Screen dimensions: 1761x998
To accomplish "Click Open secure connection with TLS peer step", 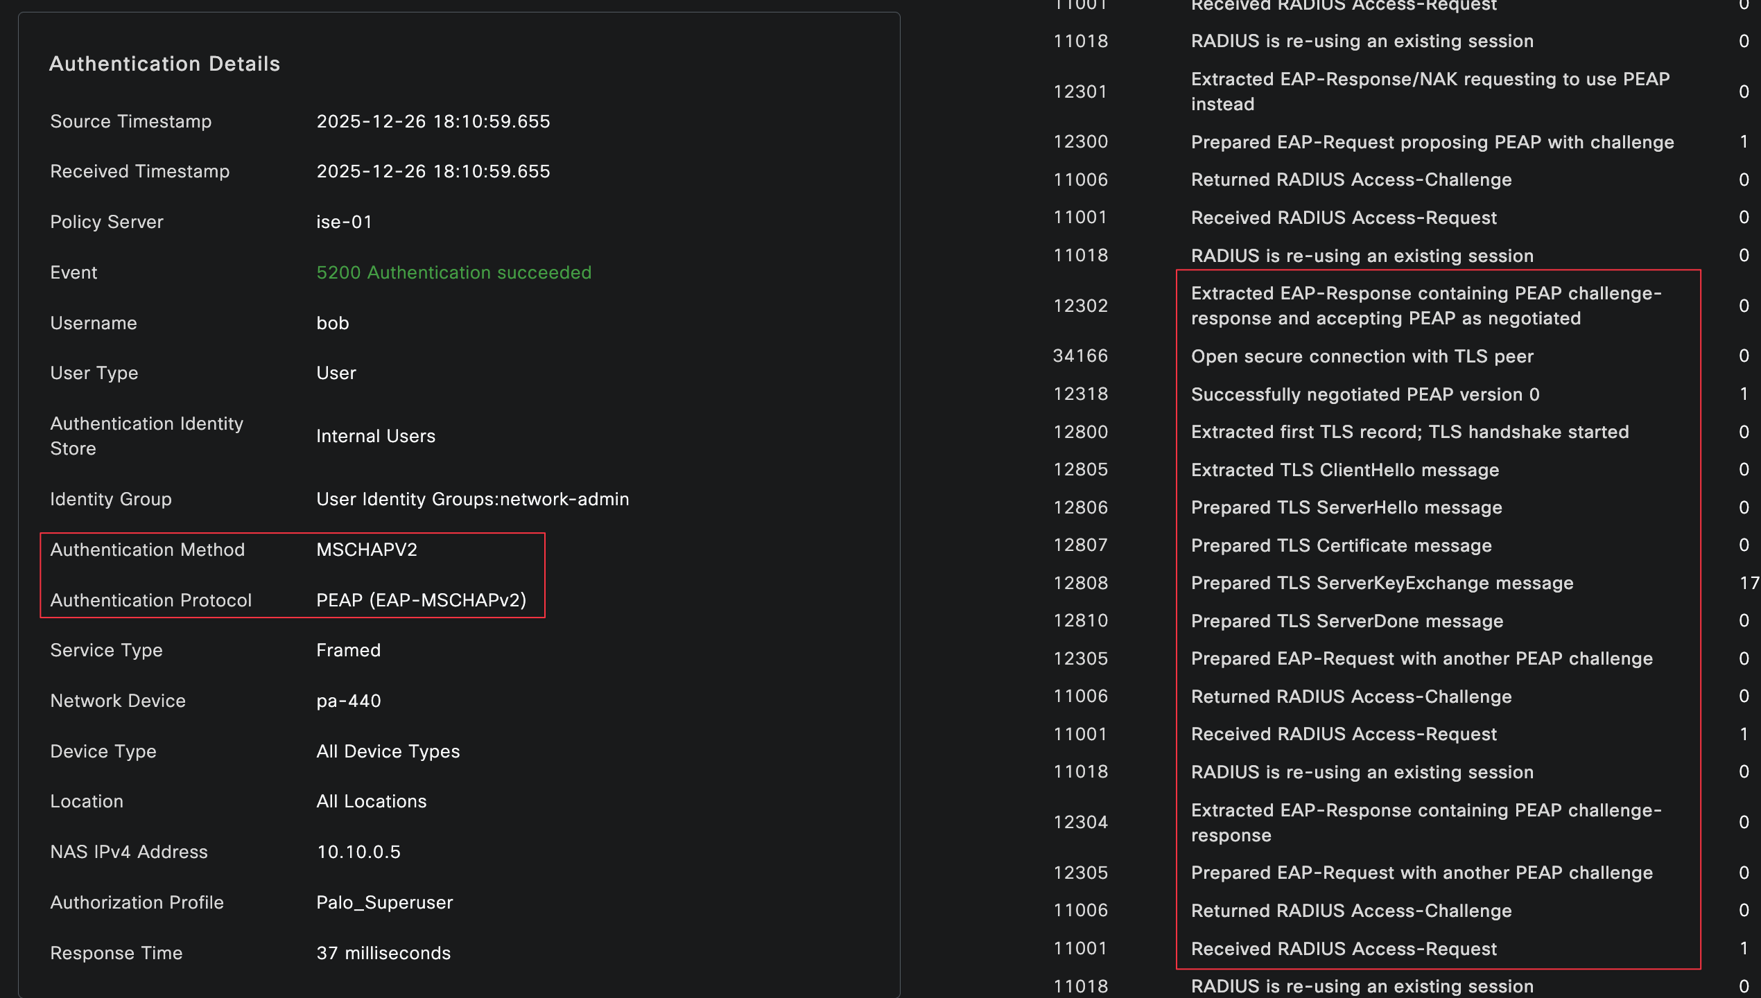I will 1362,356.
